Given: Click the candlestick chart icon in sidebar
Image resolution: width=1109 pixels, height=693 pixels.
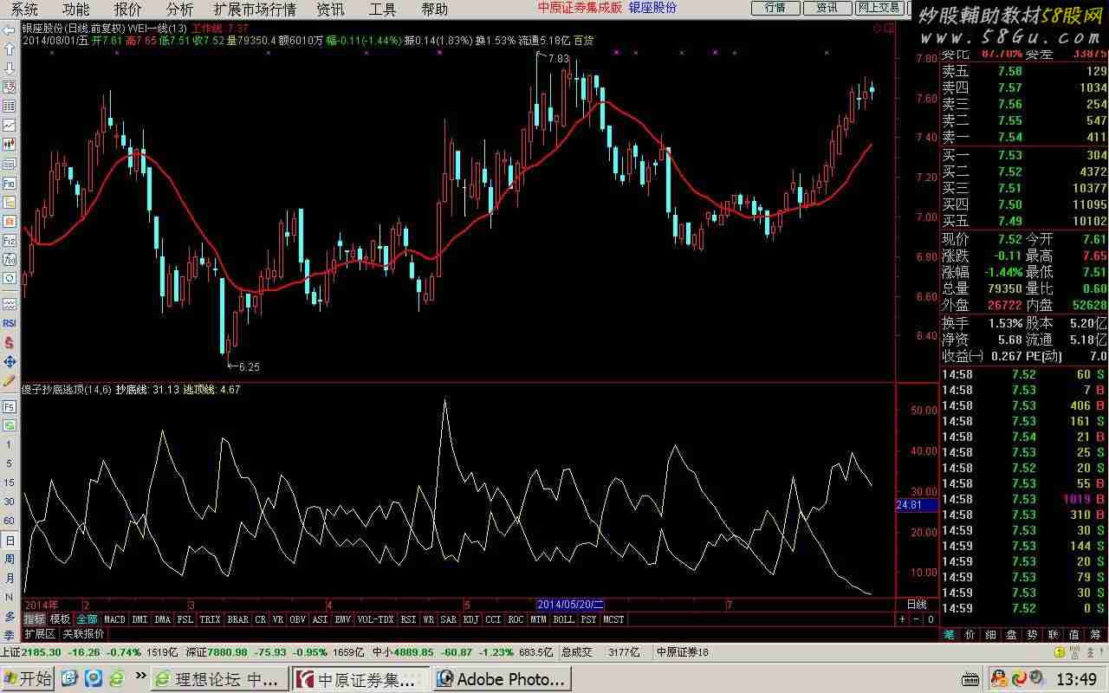Looking at the screenshot, I should pyautogui.click(x=10, y=144).
